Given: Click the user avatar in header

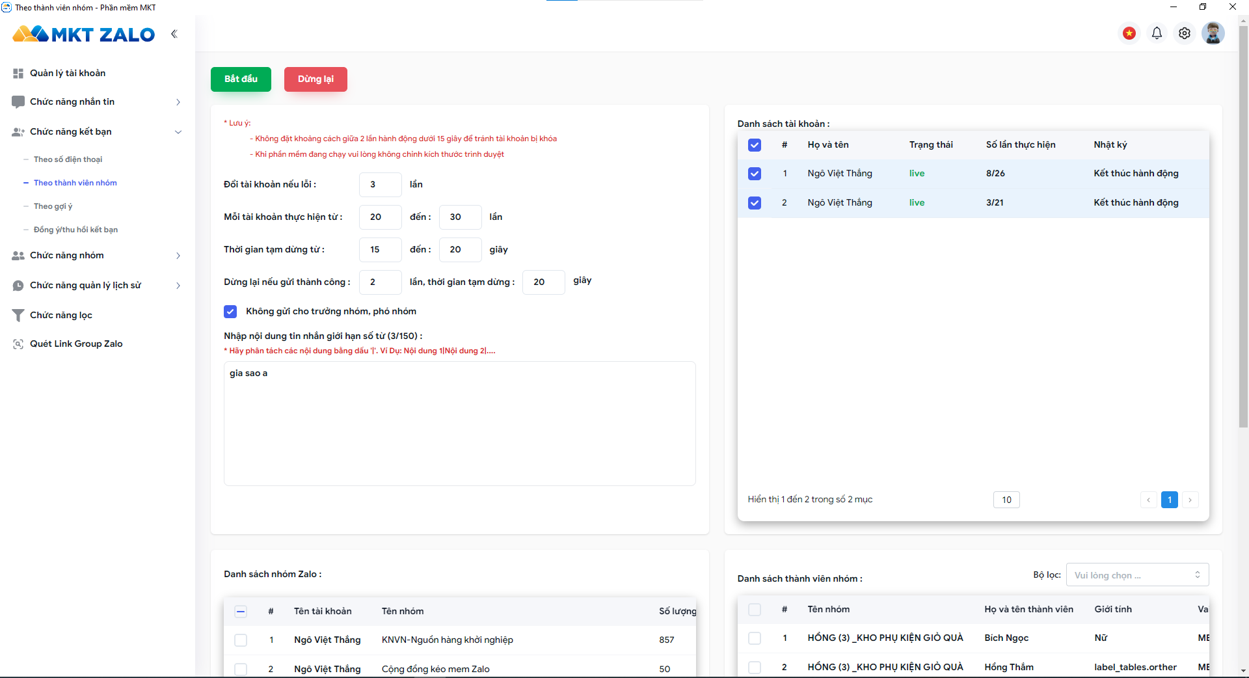Looking at the screenshot, I should (1213, 33).
